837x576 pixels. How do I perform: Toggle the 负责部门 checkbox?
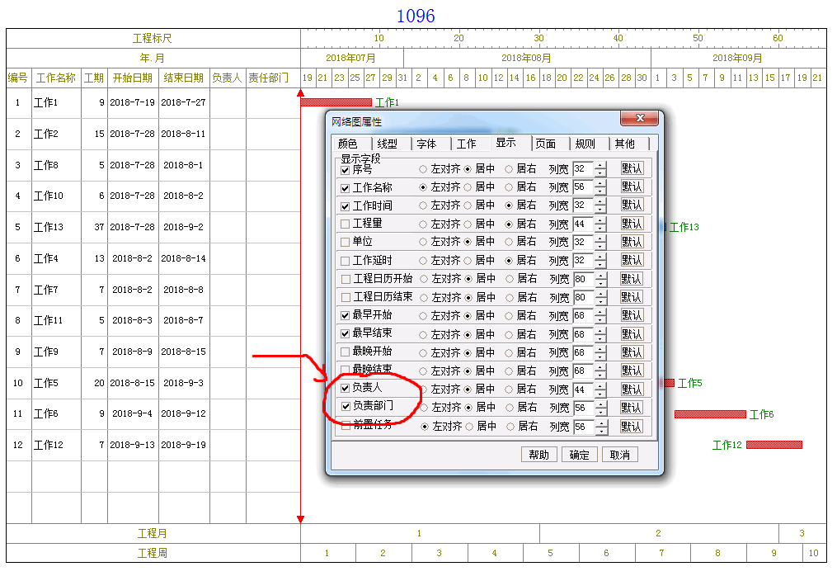pyautogui.click(x=346, y=406)
